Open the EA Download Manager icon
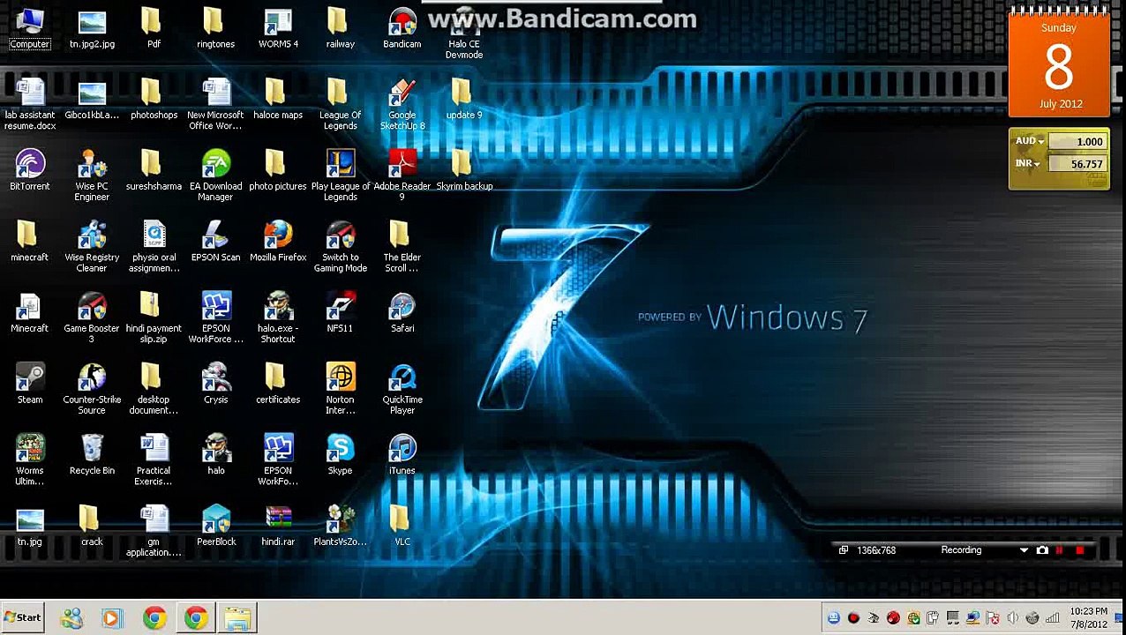 pos(216,176)
